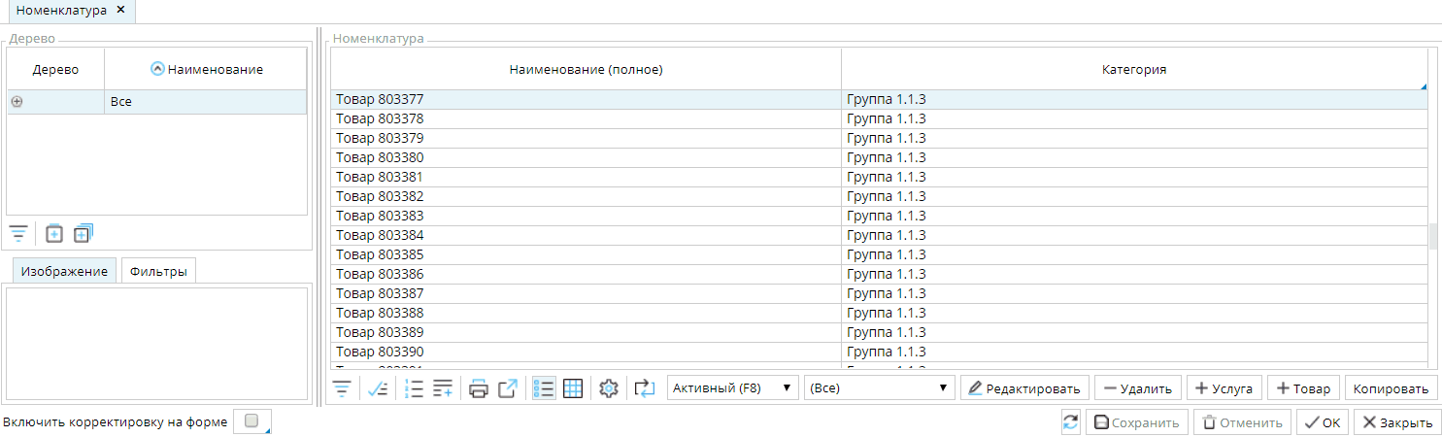Open grid settings with the gear icon
The height and width of the screenshot is (437, 1442).
[609, 388]
